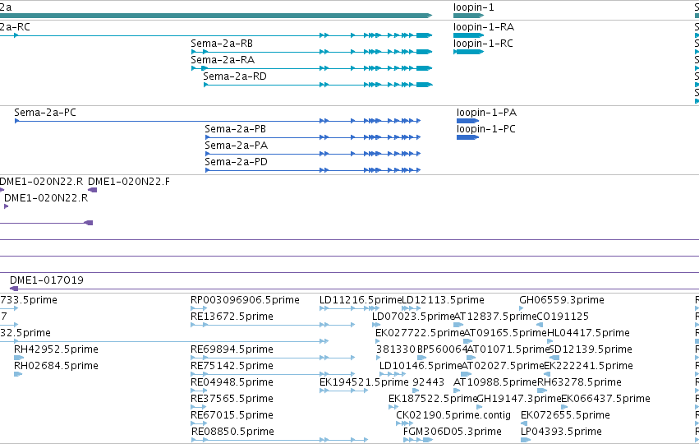Click EST AT09165.5prime
Viewport: 699px width, 444px height.
point(505,333)
